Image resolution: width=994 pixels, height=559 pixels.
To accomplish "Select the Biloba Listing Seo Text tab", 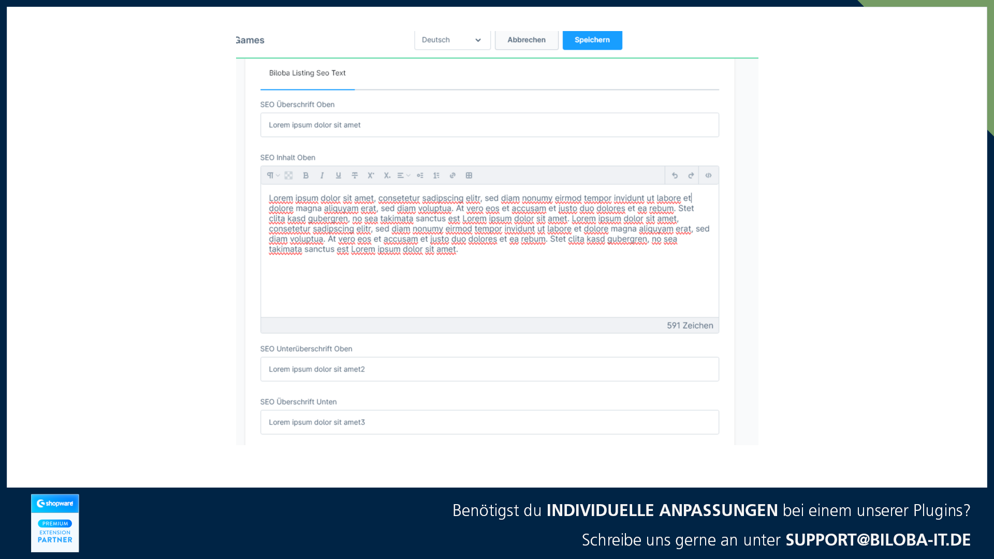I will point(307,73).
